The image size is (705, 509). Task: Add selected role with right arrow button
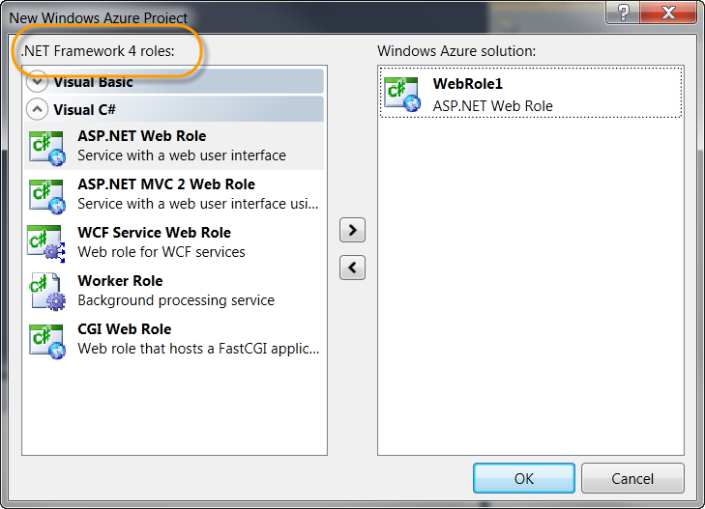click(352, 230)
